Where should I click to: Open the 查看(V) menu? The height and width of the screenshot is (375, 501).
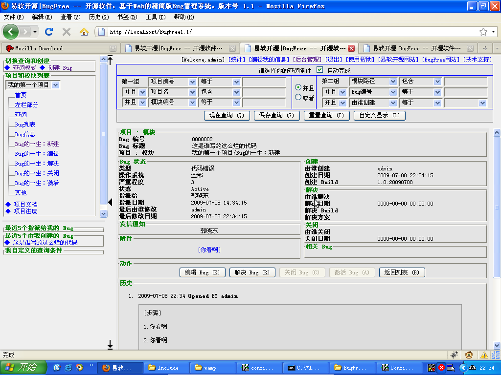[x=70, y=17]
